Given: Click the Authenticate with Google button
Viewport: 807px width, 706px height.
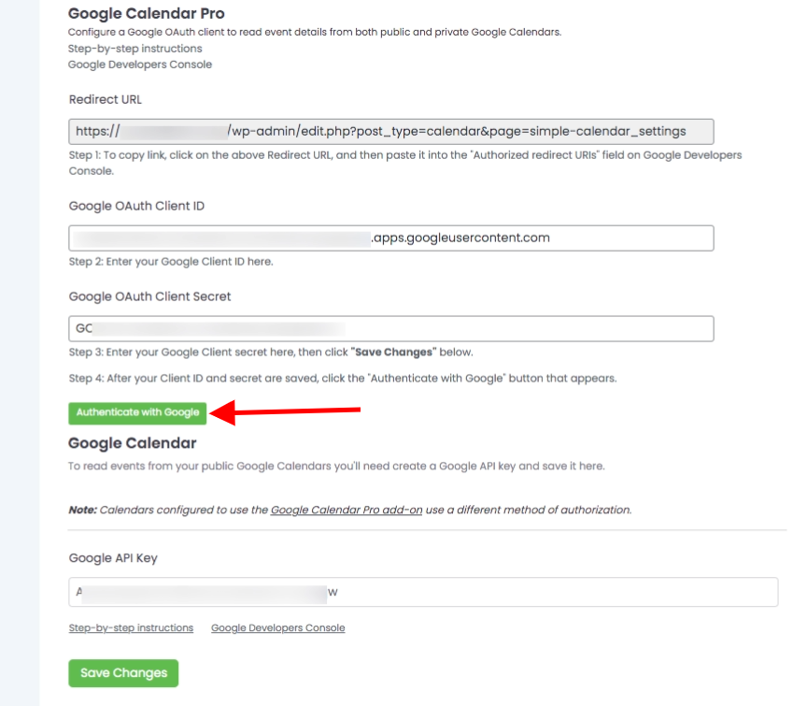Looking at the screenshot, I should click(137, 412).
